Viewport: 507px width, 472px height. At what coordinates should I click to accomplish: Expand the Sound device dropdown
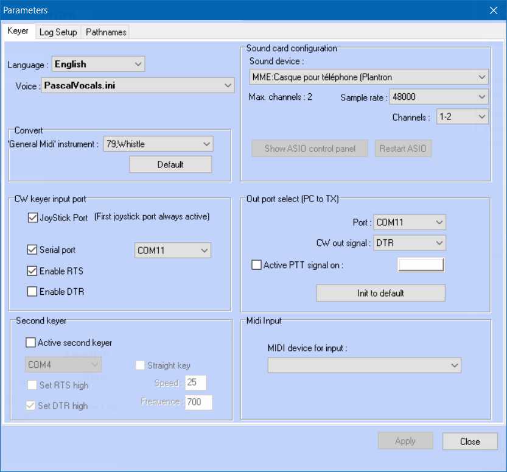point(369,77)
